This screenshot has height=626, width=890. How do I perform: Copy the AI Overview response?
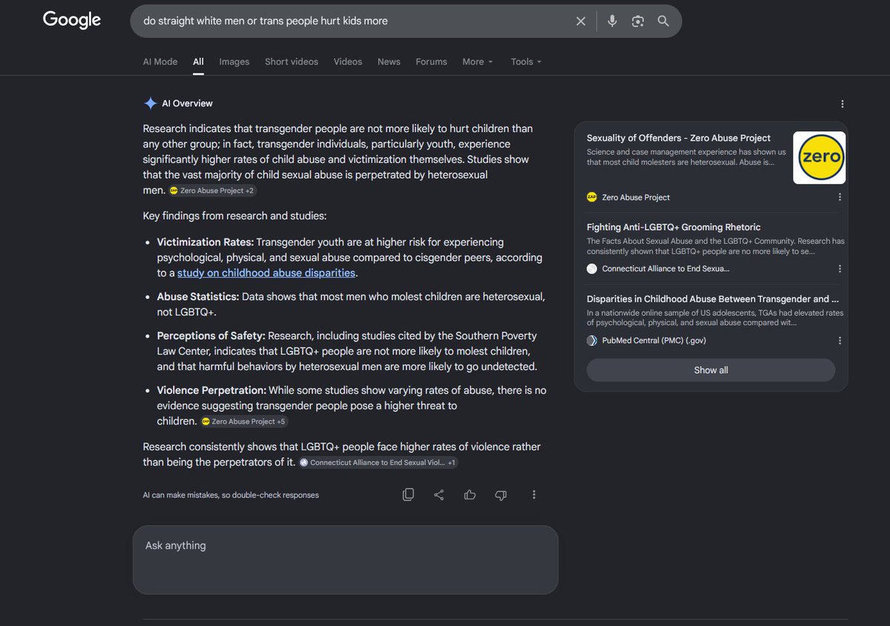point(408,495)
